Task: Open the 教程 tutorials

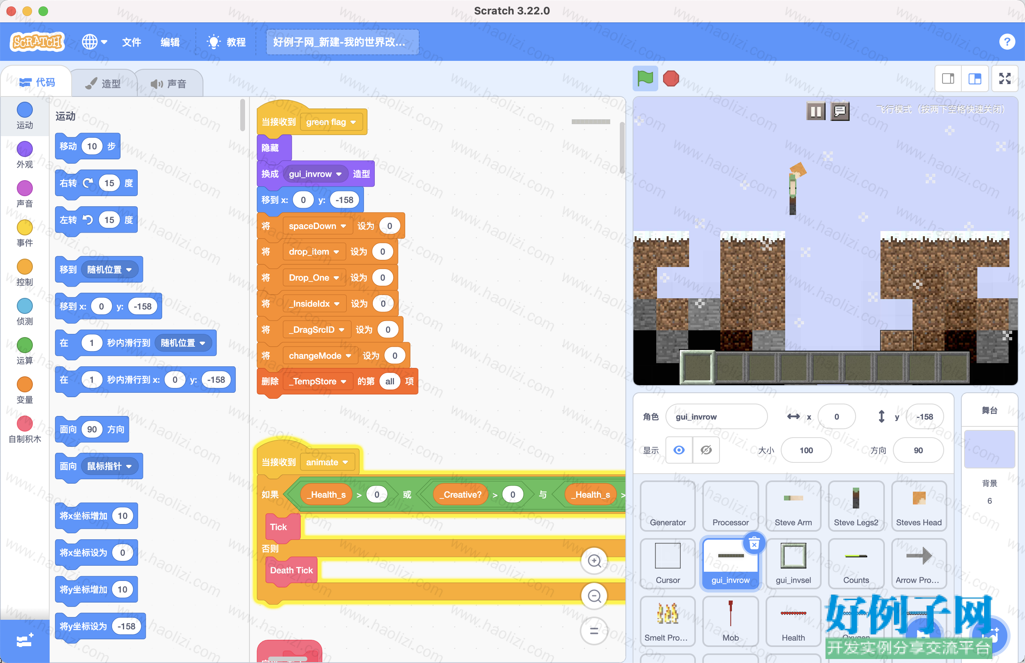Action: tap(227, 42)
